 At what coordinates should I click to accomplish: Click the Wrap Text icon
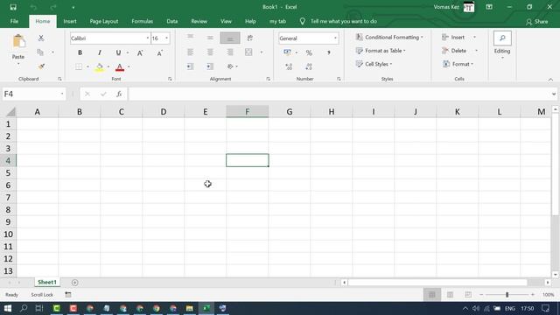pyautogui.click(x=250, y=38)
